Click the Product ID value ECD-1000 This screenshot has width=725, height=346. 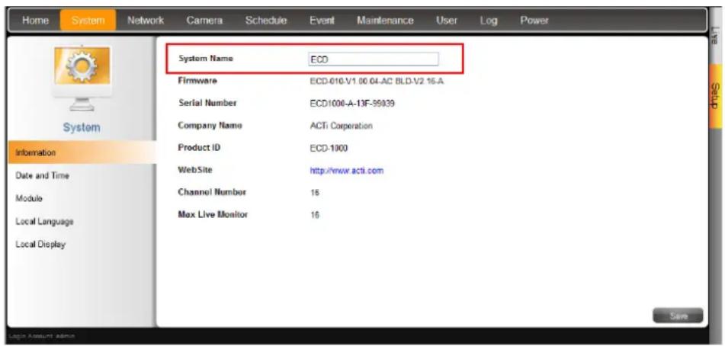[x=329, y=149]
